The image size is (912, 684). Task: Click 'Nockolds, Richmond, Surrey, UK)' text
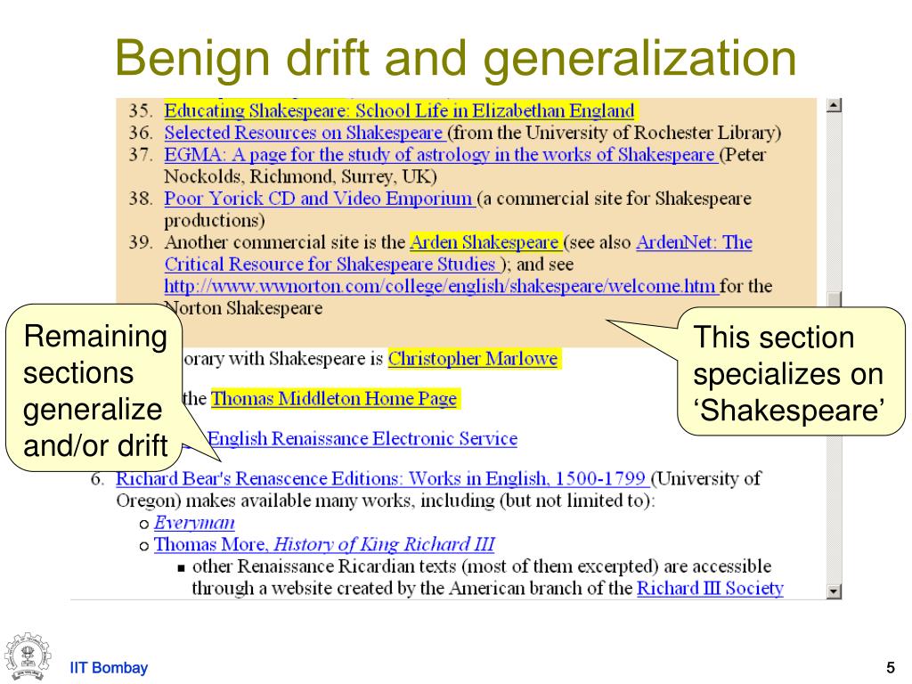pyautogui.click(x=301, y=176)
